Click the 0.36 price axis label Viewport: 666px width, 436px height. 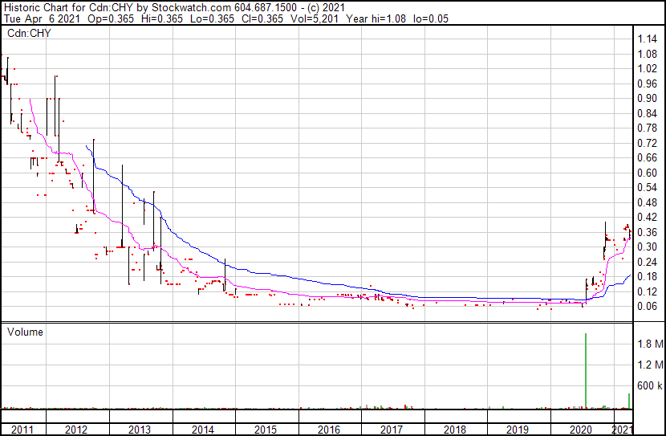coord(646,232)
